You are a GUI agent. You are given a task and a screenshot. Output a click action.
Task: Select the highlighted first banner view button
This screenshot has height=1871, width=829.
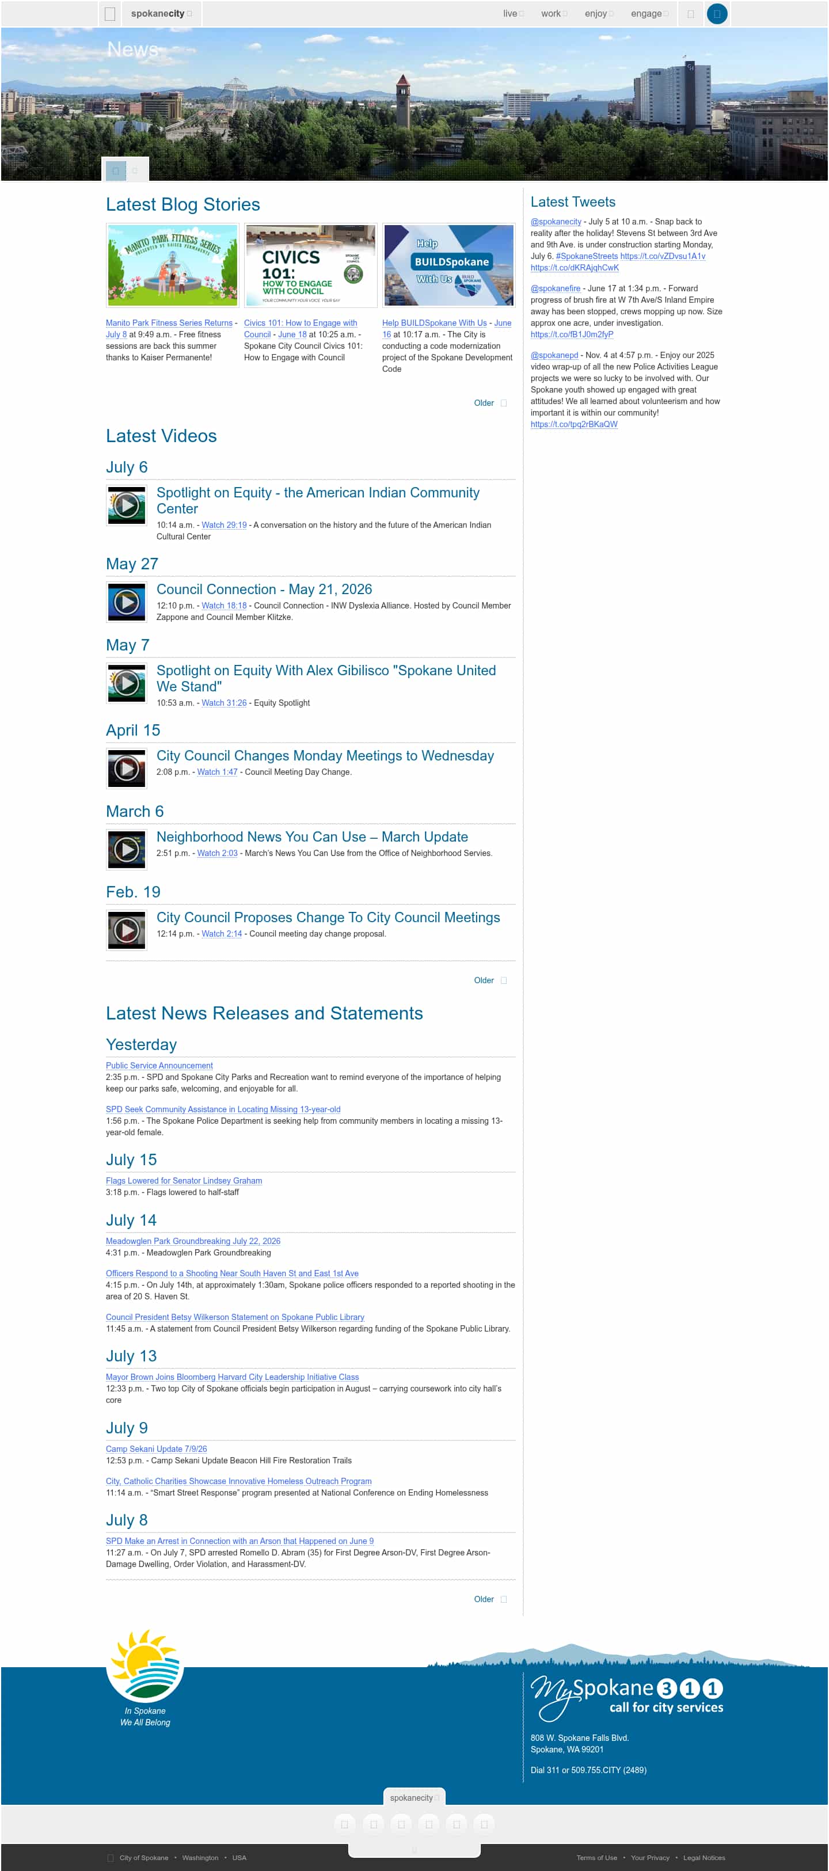coord(116,170)
